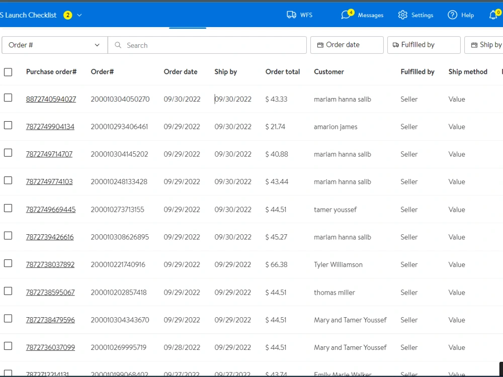Check the box for order 7872738479596
Viewport: 503px width, 377px height.
[x=8, y=318]
